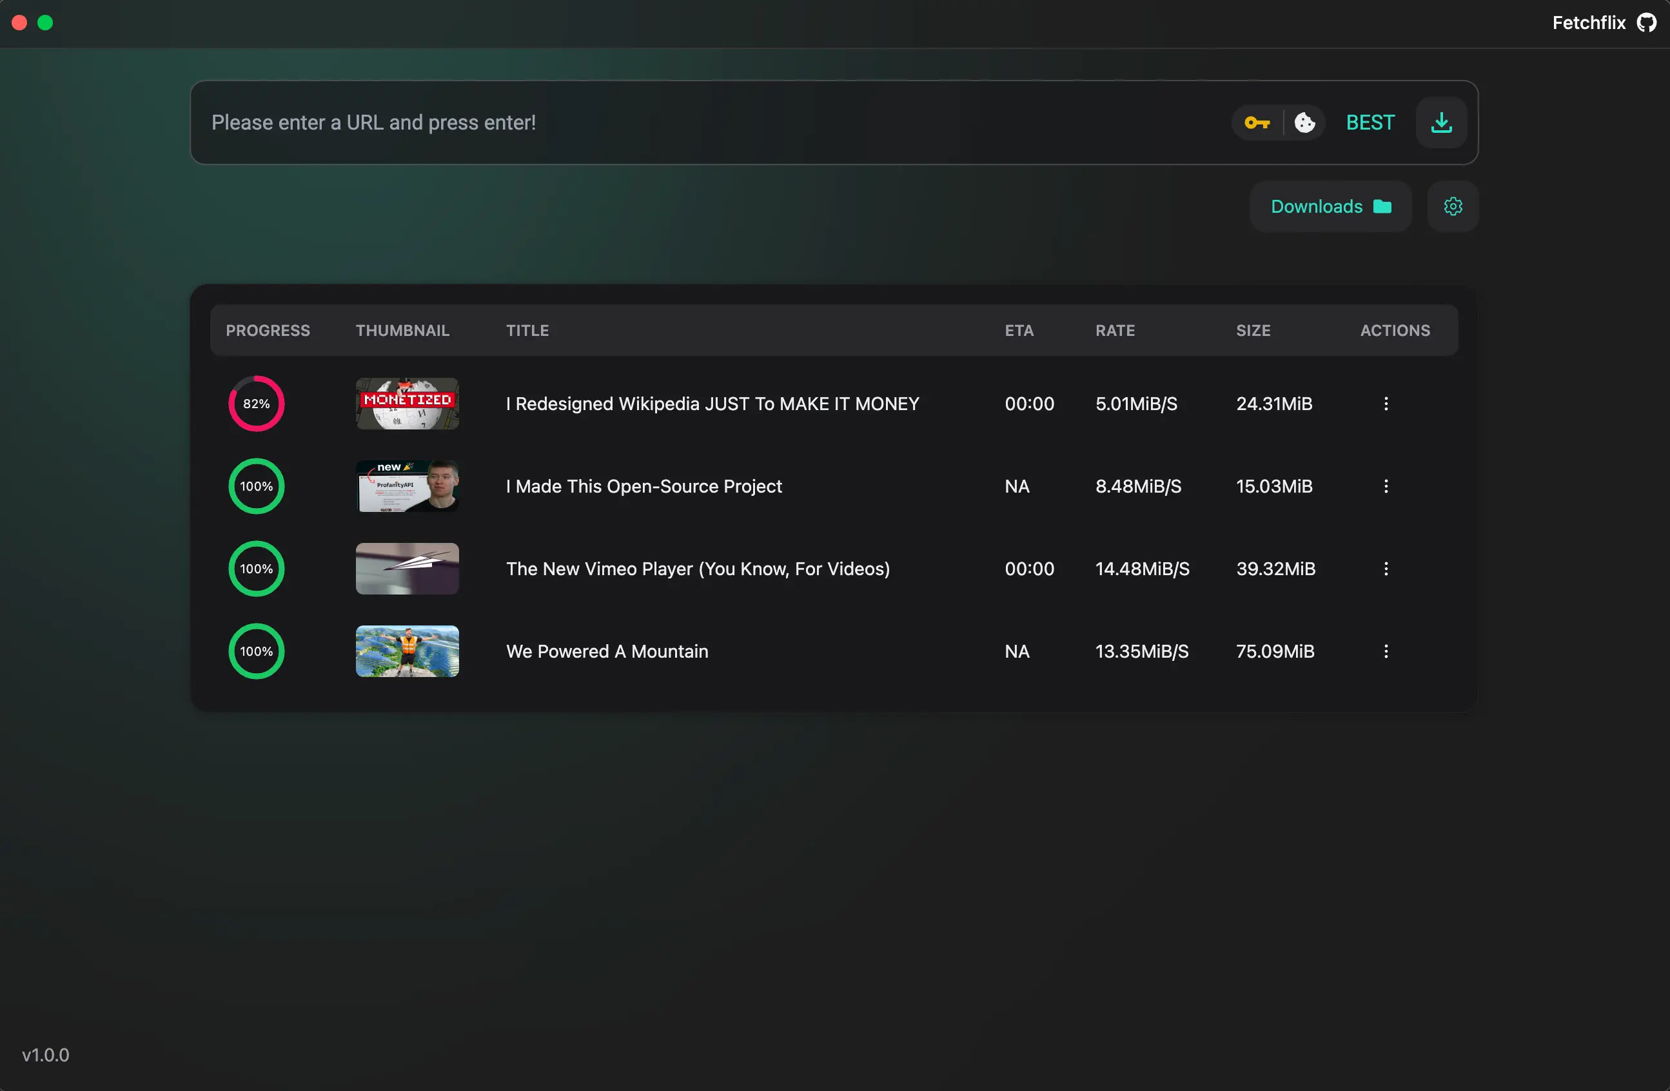Start download with the download arrow icon
Viewport: 1670px width, 1091px height.
1440,122
